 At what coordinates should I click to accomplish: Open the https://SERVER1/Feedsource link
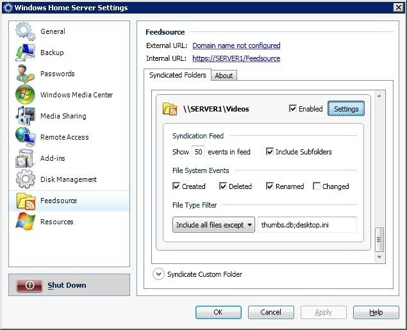coord(237,58)
